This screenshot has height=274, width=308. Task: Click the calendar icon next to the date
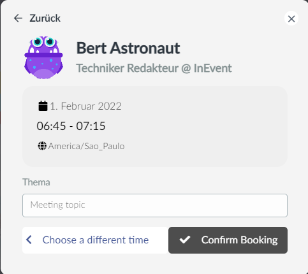43,106
